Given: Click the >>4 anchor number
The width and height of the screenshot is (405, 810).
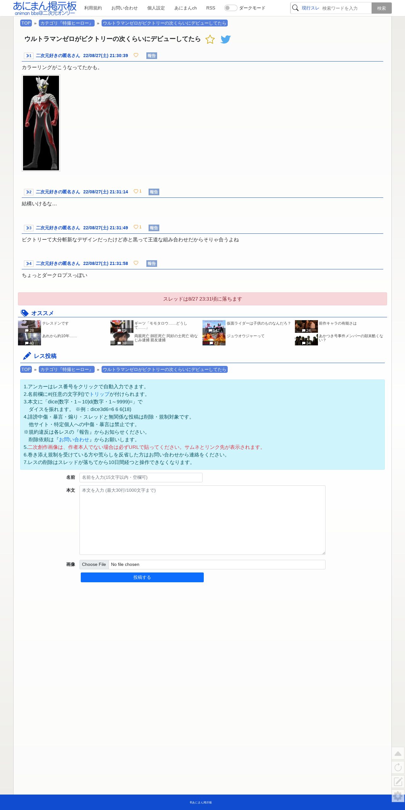Looking at the screenshot, I should 29,264.
